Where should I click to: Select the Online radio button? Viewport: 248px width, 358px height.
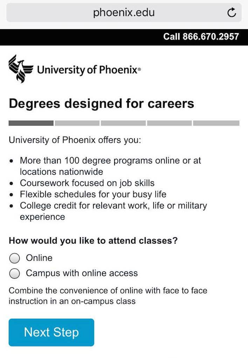click(x=15, y=258)
